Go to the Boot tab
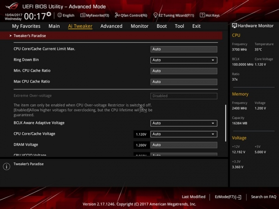 [x=162, y=26]
